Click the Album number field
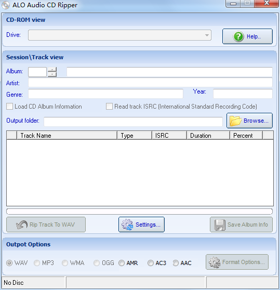 [x=37, y=72]
